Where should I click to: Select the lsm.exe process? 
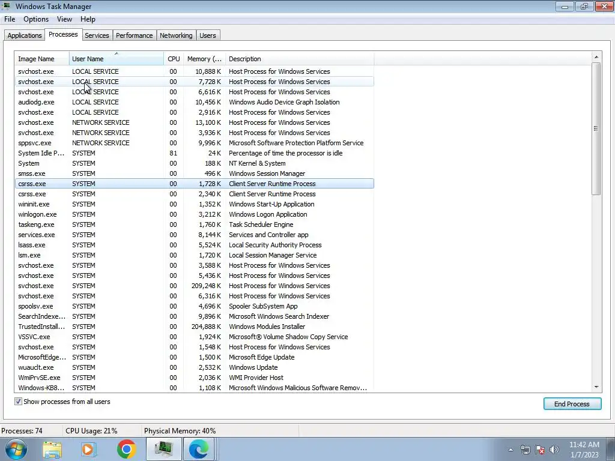194,255
